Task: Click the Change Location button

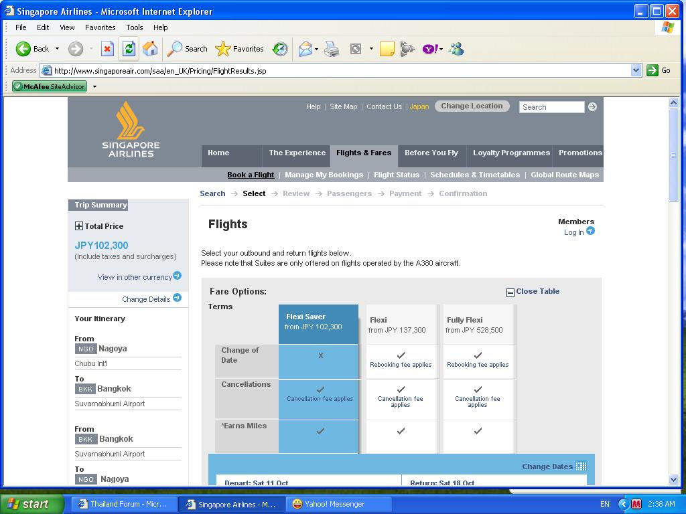Action: pyautogui.click(x=472, y=106)
